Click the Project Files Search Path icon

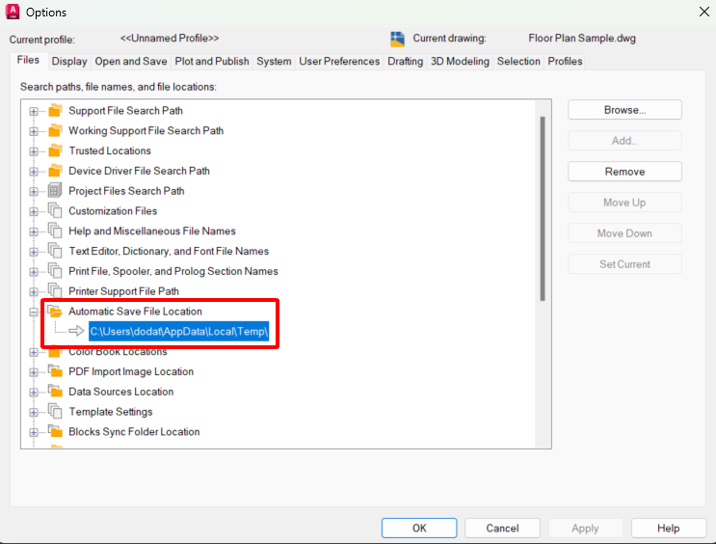click(x=55, y=191)
